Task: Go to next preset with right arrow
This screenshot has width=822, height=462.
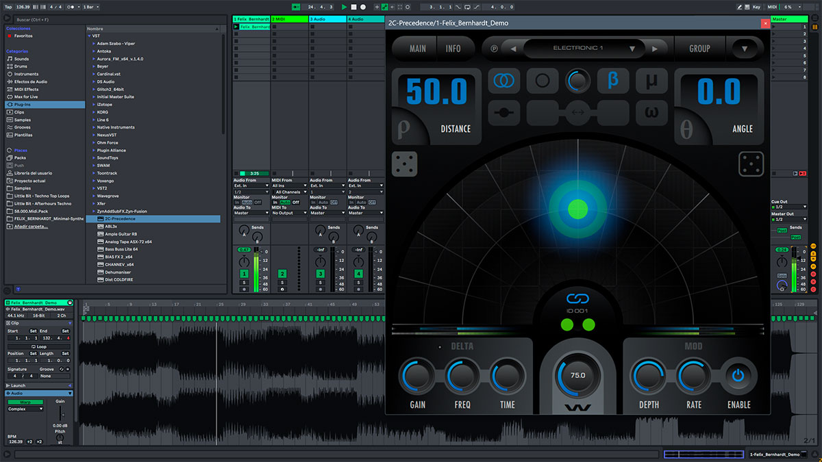Action: [655, 49]
